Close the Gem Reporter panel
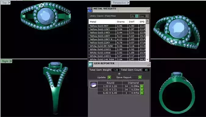This screenshot has width=206, height=117. point(148,64)
